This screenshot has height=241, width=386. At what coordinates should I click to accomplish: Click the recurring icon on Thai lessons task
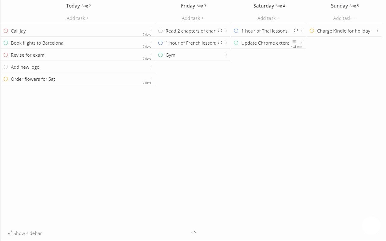click(x=296, y=30)
